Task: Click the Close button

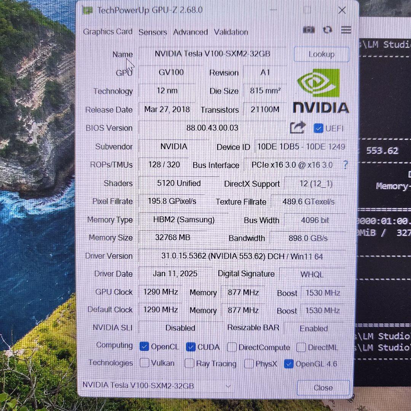Action: point(323,387)
